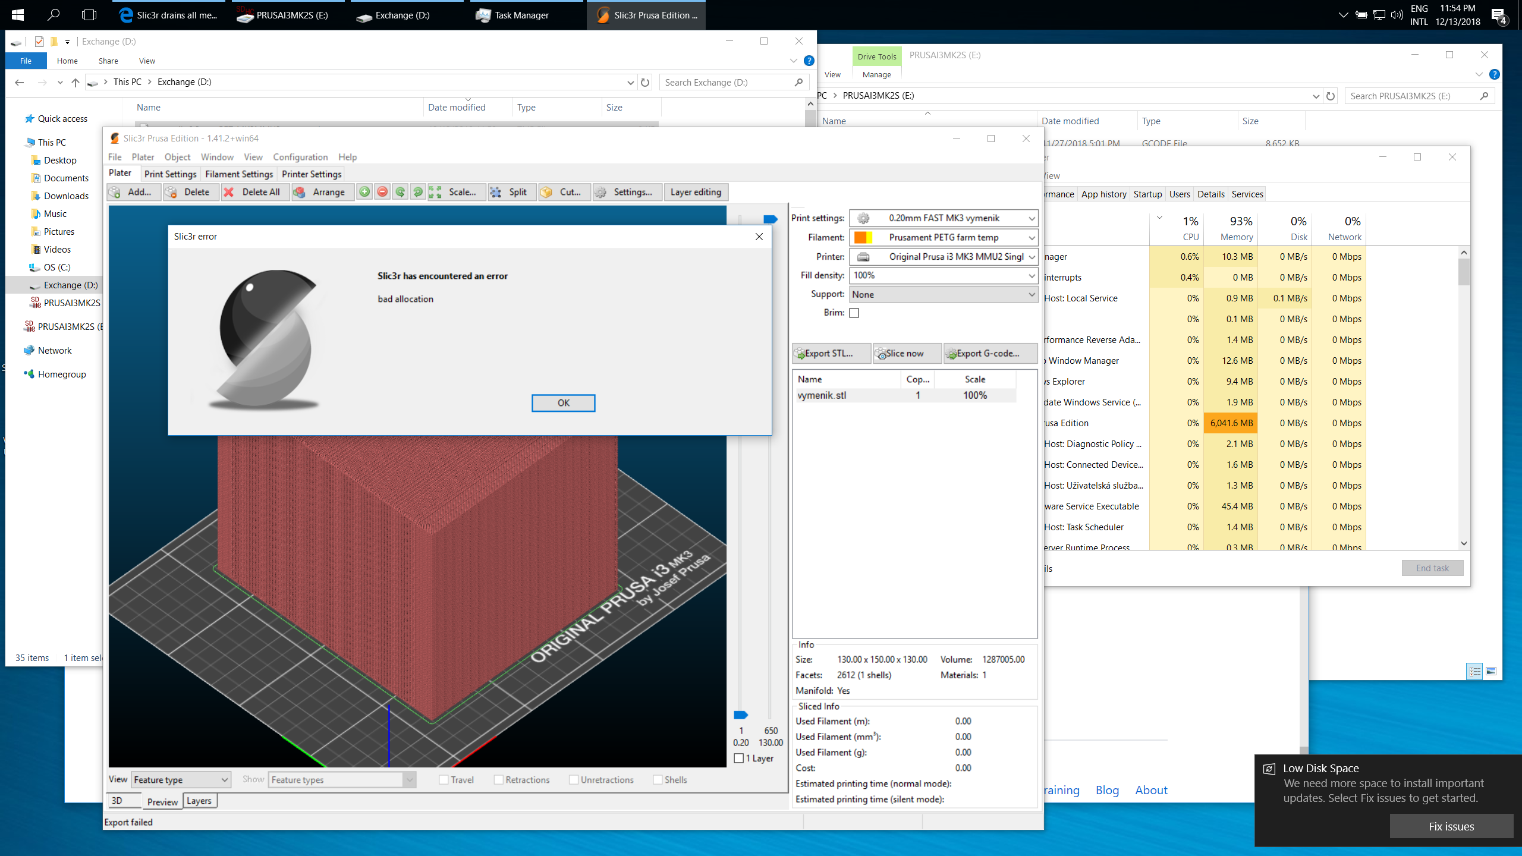Click the Layer editing icon
1522x856 pixels.
[695, 192]
